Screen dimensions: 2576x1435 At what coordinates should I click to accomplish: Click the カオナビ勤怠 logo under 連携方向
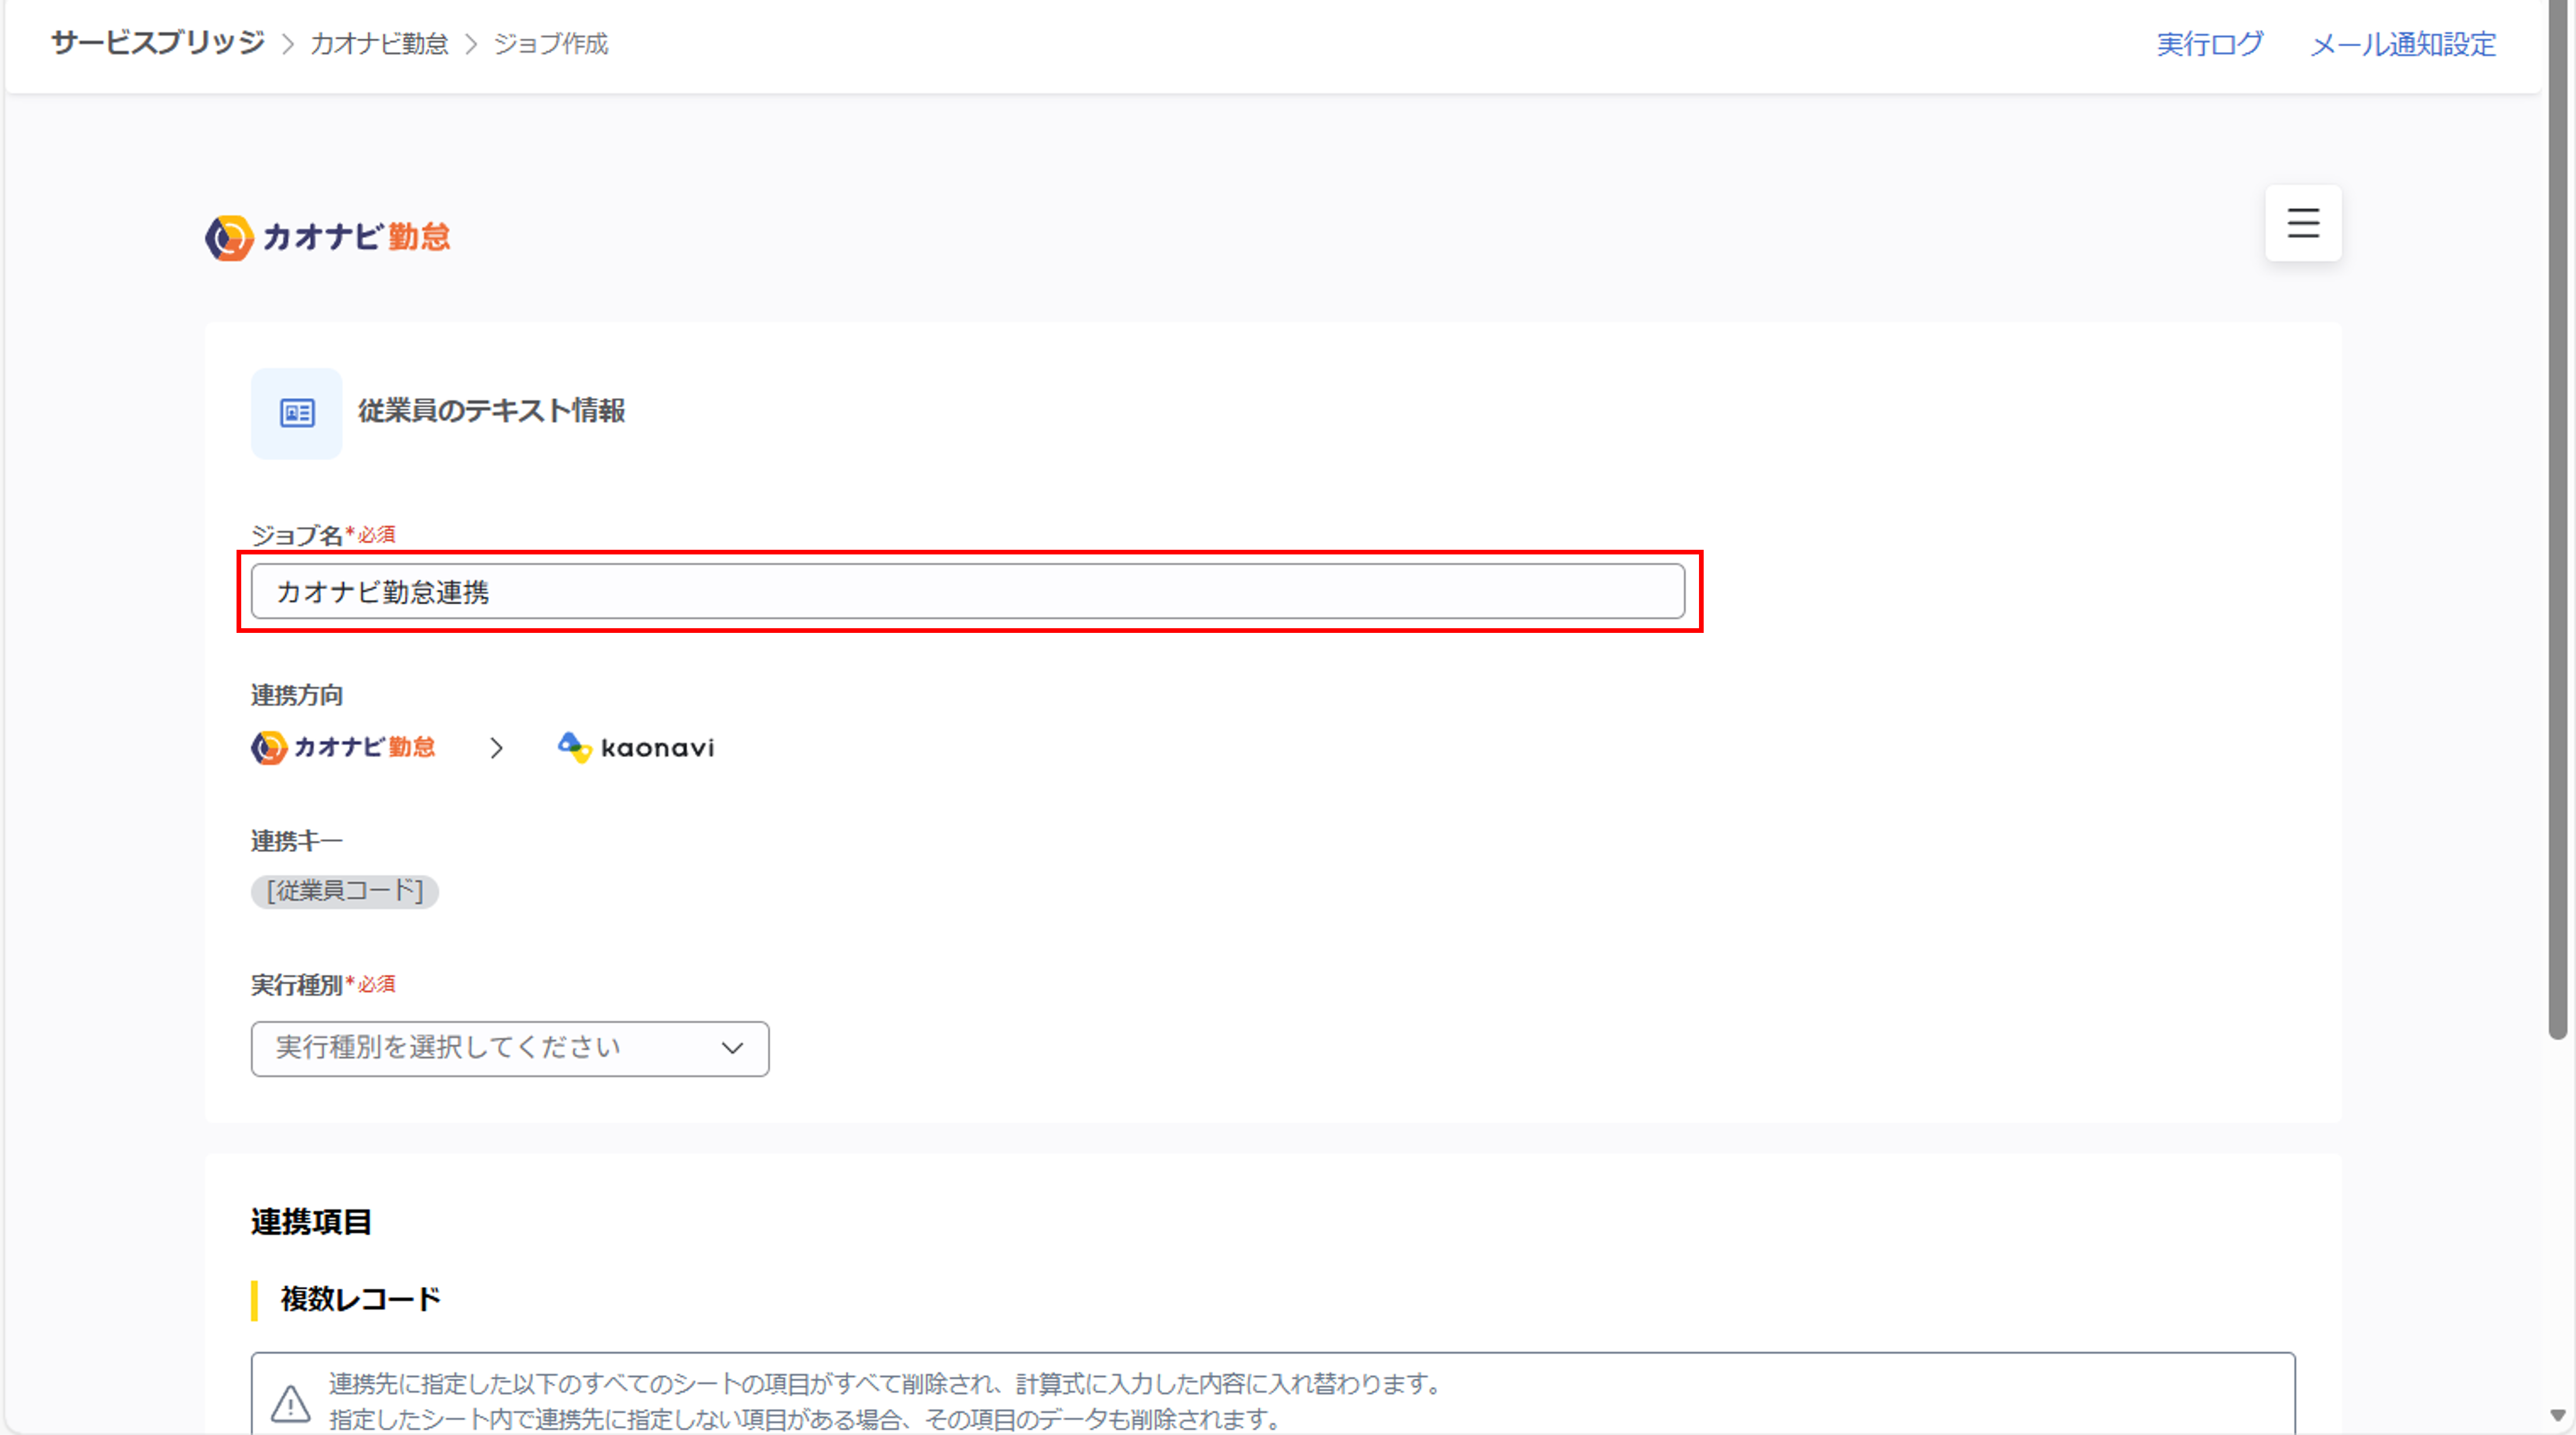(343, 747)
